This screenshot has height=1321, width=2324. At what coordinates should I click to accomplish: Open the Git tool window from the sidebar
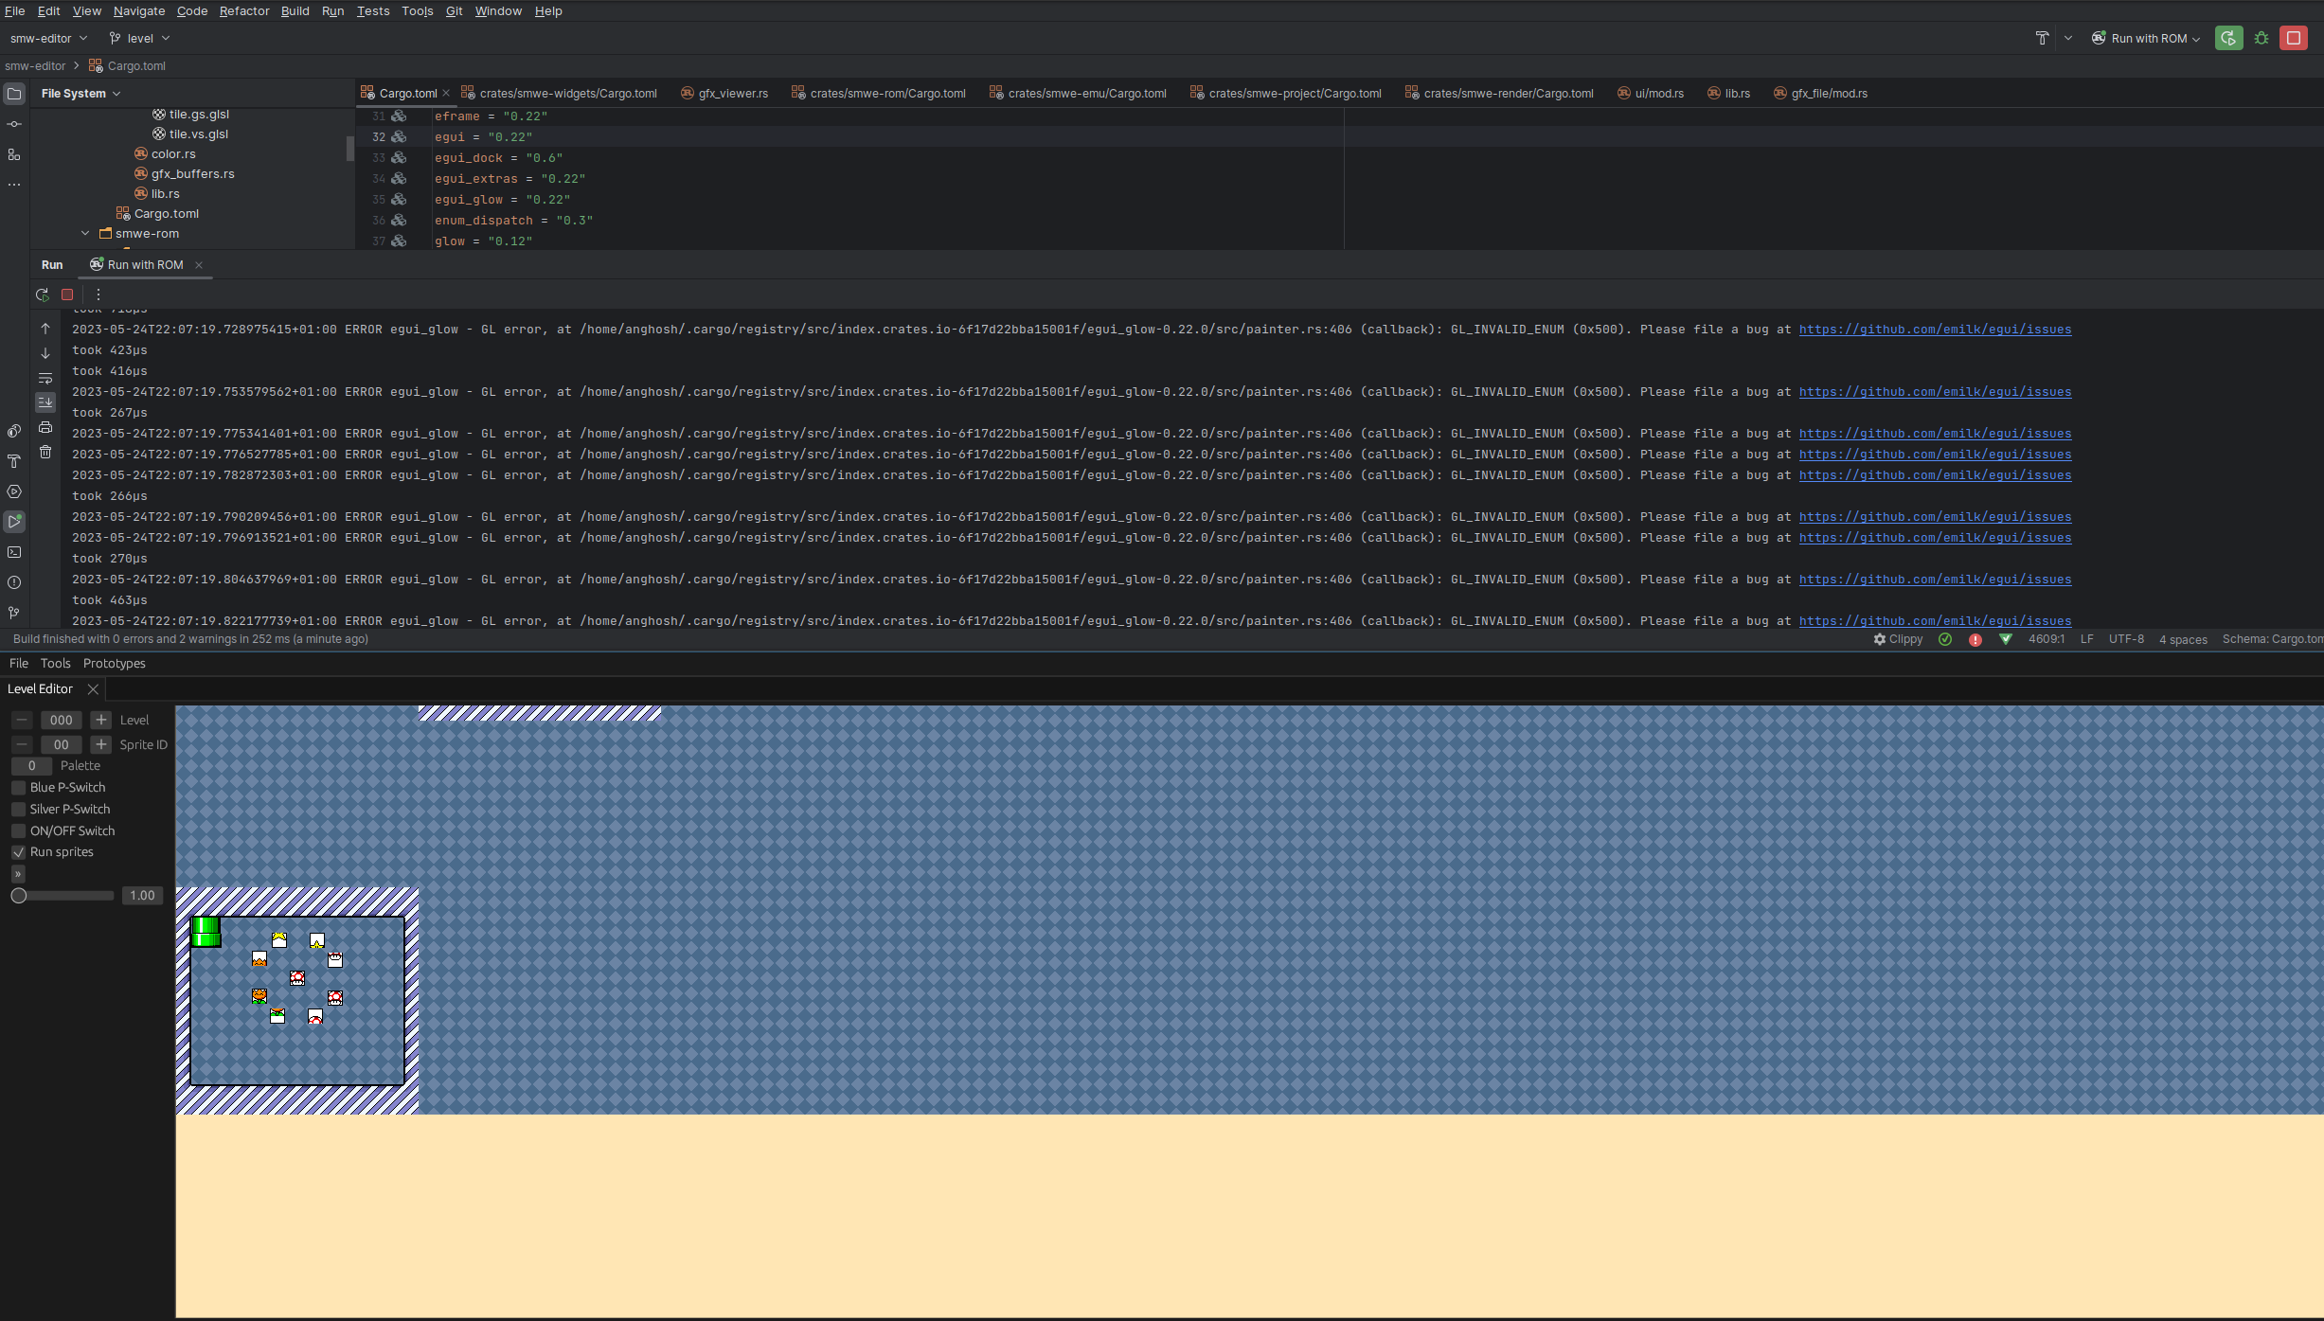[14, 613]
